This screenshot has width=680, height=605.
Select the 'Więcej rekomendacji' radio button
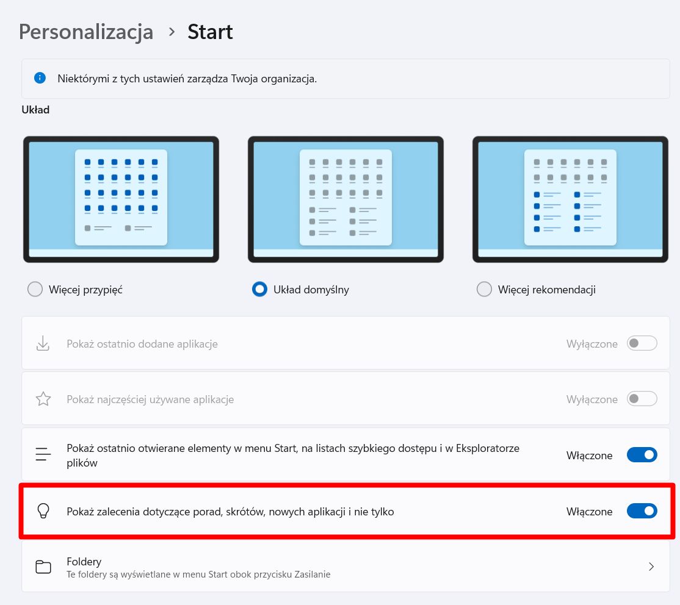[x=484, y=289]
